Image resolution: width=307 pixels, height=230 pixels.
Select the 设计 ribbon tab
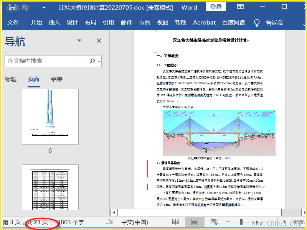(72, 23)
